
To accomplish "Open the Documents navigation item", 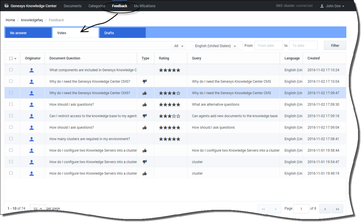I will tap(73, 6).
